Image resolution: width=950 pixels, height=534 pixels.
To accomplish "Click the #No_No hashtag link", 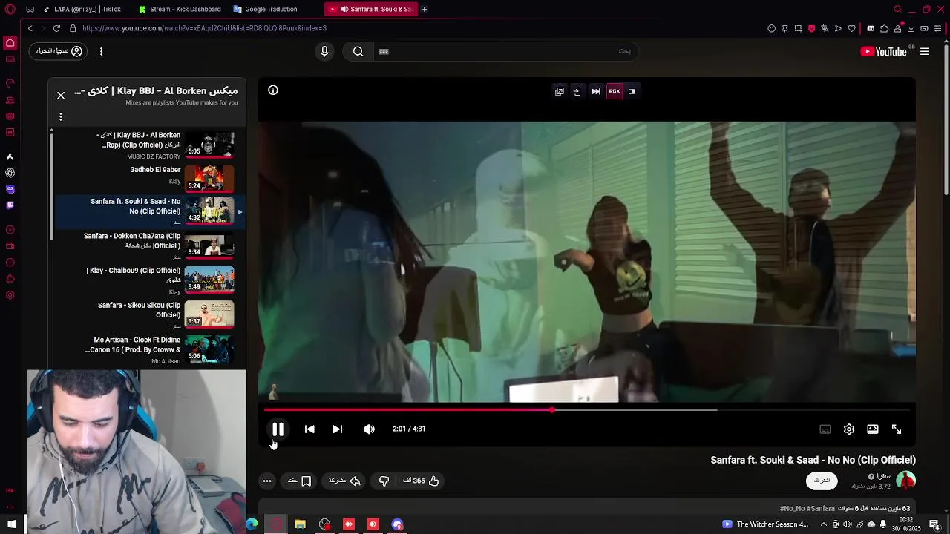I will coord(792,509).
